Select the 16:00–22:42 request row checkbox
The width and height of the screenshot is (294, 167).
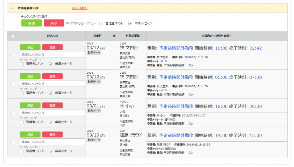coord(13,55)
